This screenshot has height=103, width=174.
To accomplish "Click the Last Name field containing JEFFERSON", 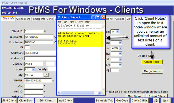I will [x=39, y=37].
